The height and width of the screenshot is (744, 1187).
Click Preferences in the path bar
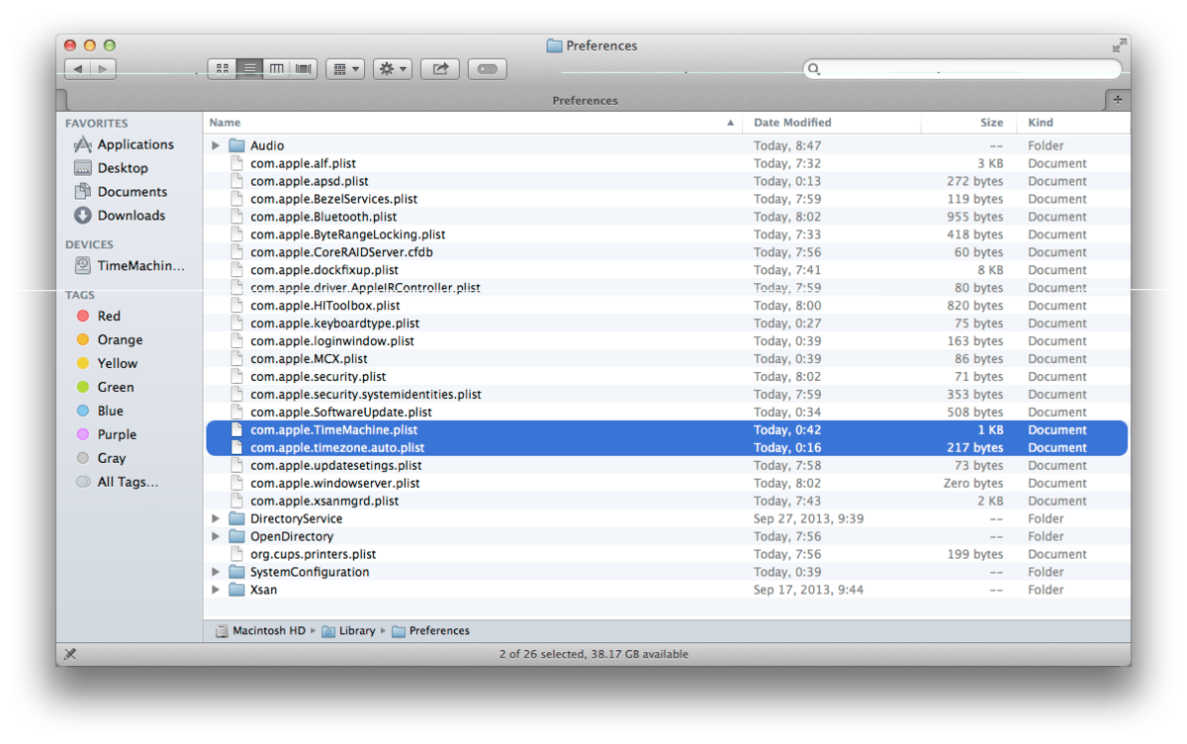click(430, 631)
